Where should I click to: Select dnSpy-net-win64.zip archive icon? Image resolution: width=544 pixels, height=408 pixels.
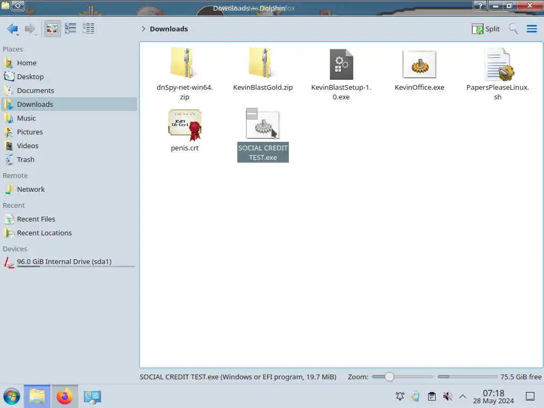click(184, 63)
